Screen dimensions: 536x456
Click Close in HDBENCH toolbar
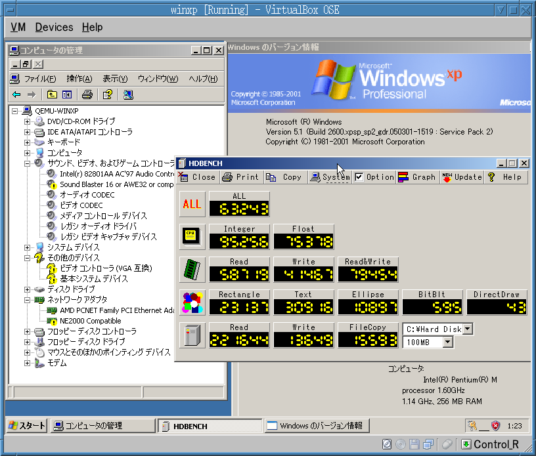point(198,177)
